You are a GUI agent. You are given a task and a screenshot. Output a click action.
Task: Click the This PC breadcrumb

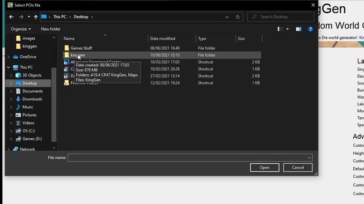click(60, 17)
